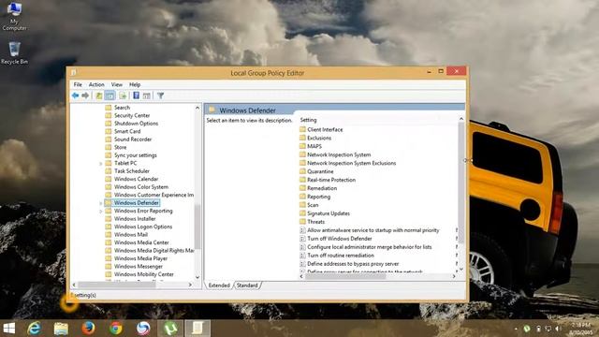Click the Setting column header

tap(308, 120)
